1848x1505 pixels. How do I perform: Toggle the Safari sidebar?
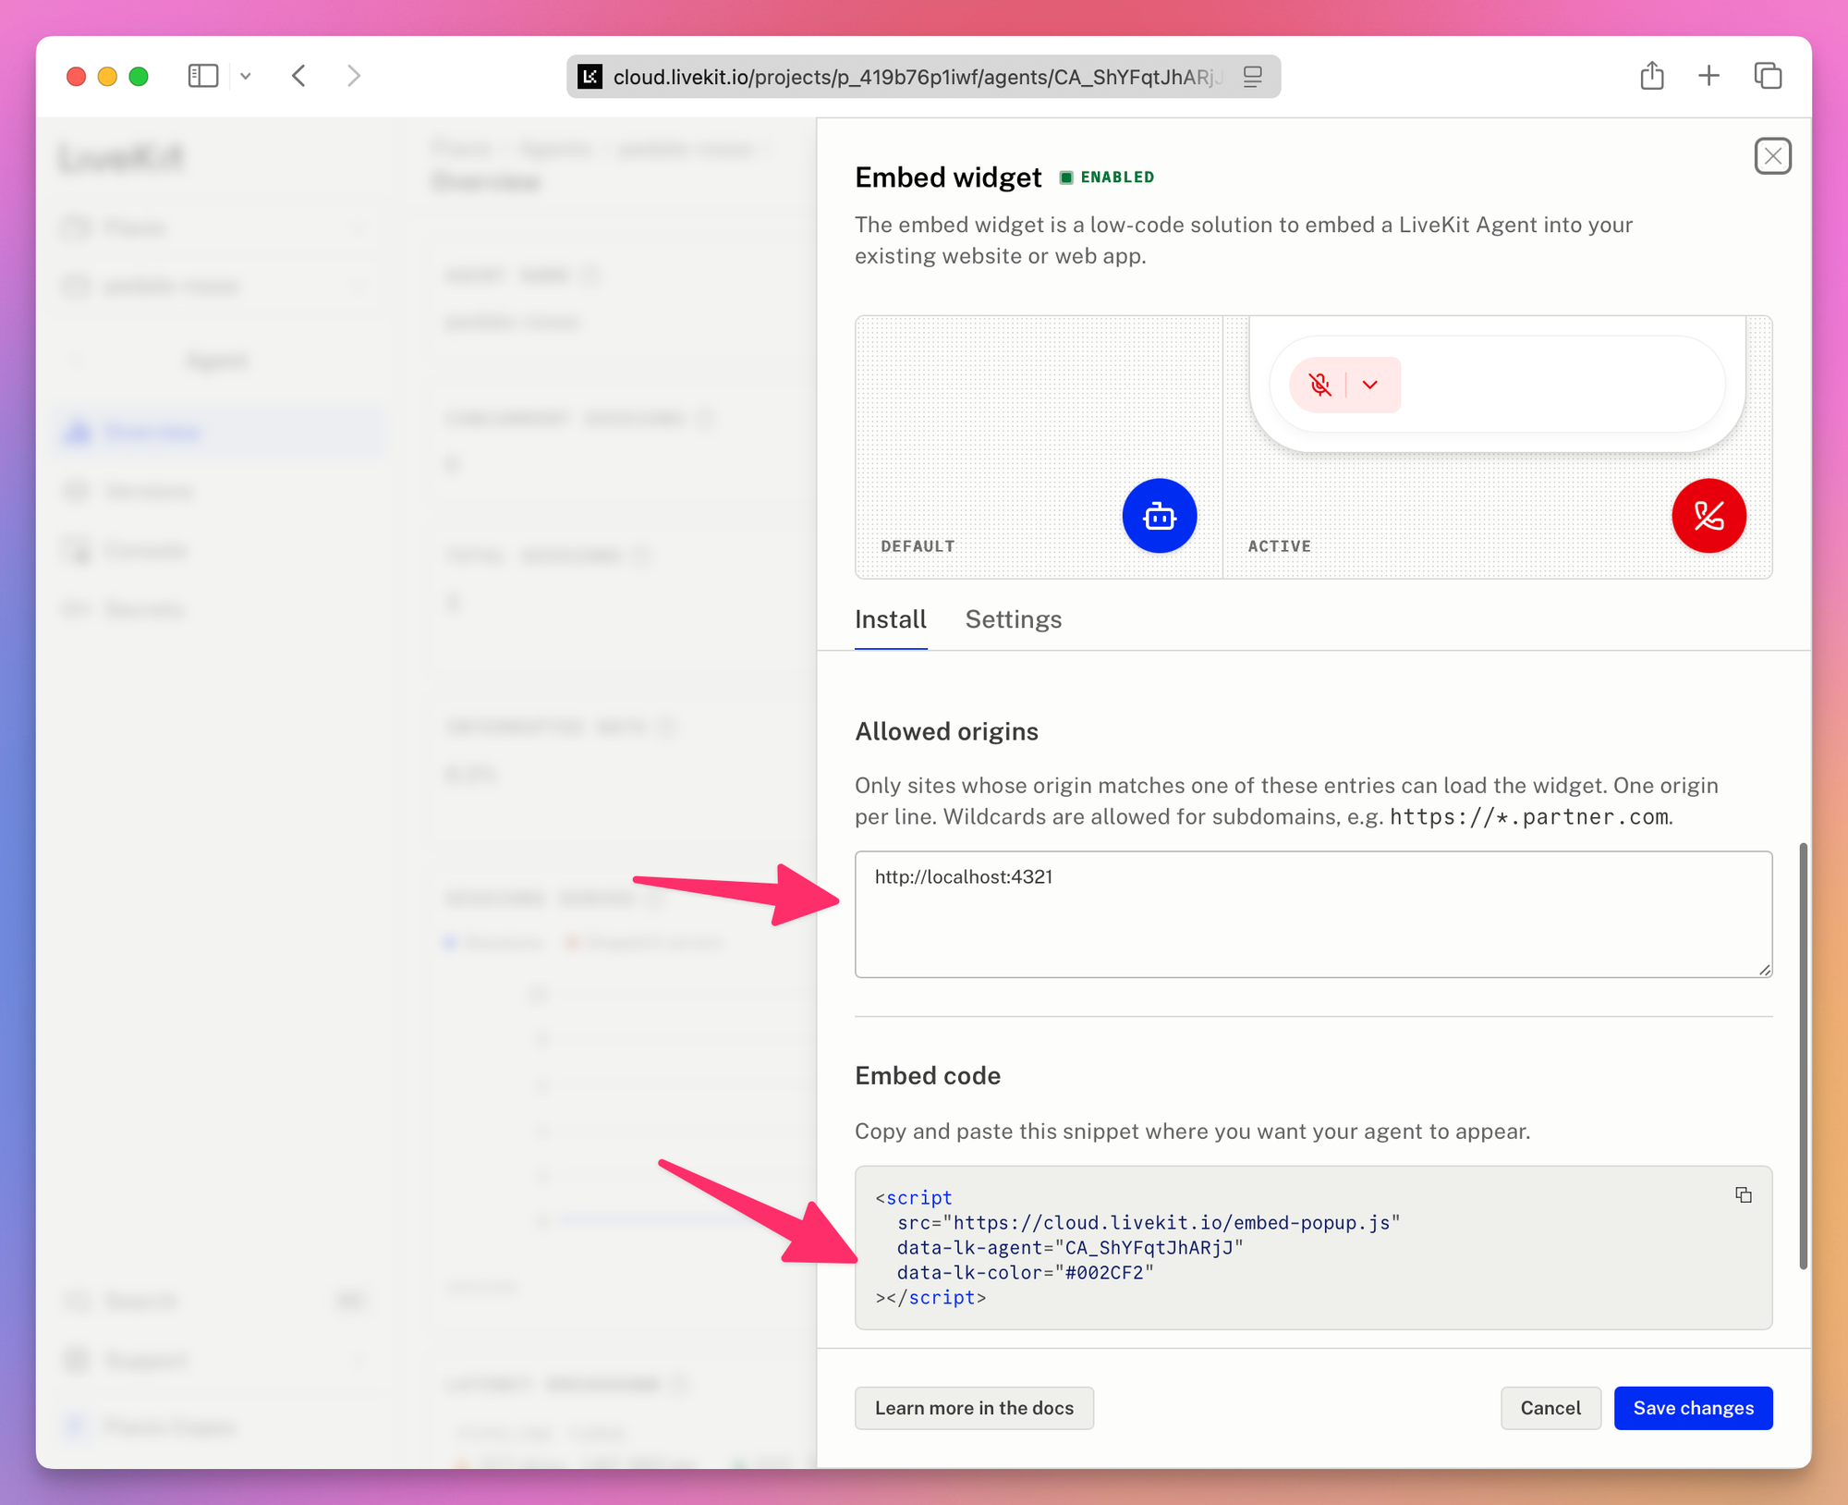(x=203, y=76)
